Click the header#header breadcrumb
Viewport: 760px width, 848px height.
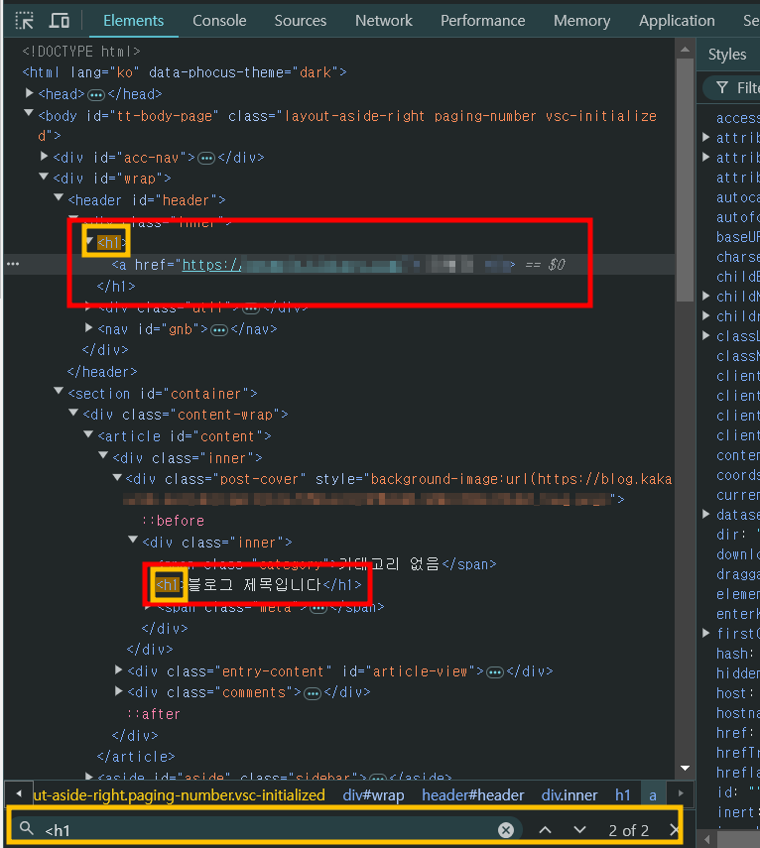pos(473,795)
